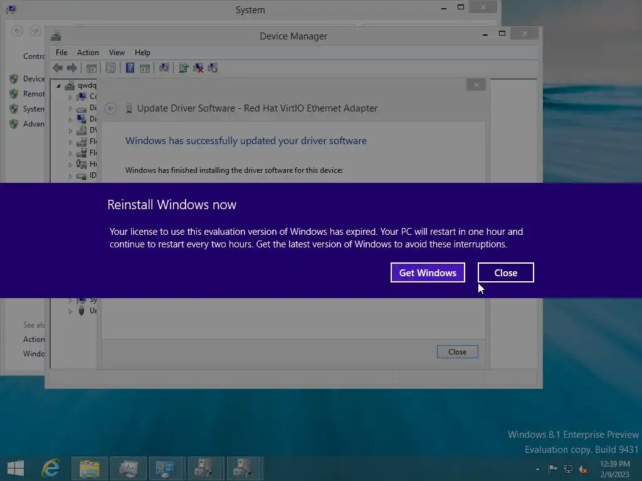This screenshot has width=642, height=481.
Task: Select the qwdq computer root item
Action: coord(87,85)
